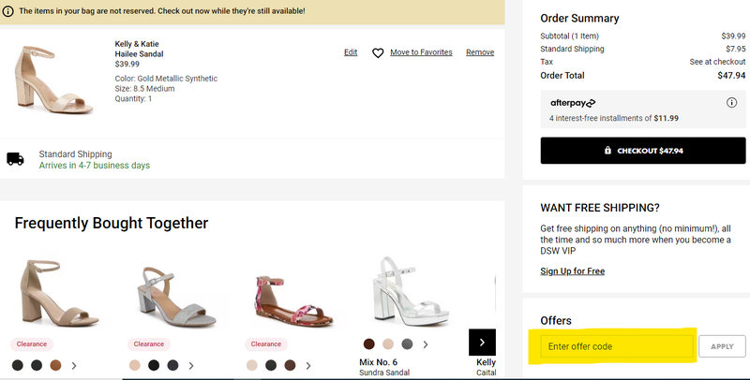This screenshot has width=750, height=380.
Task: Click the alert icon in the yellow banner
Action: coord(8,11)
